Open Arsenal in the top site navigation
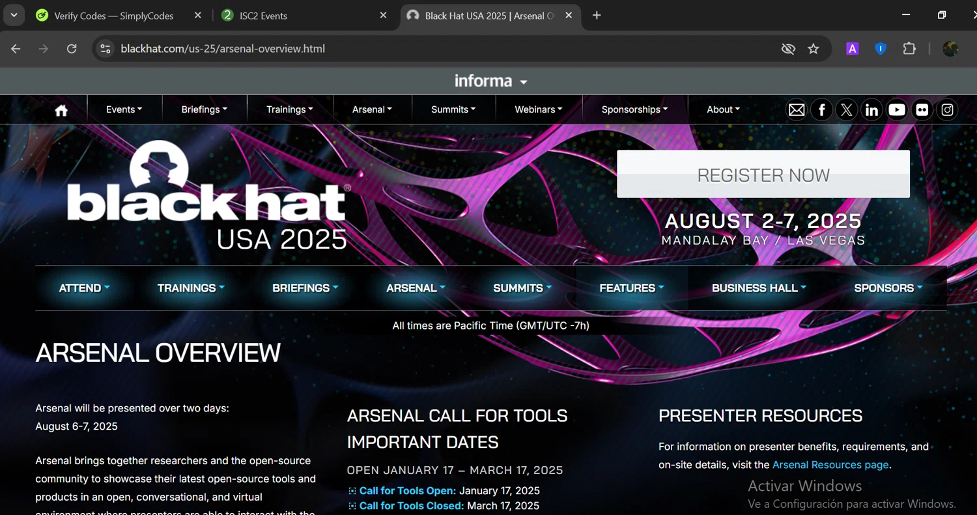This screenshot has width=977, height=515. tap(372, 109)
